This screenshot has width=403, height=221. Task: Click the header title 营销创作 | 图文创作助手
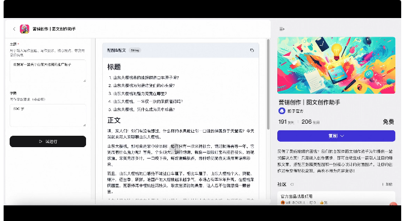click(54, 29)
